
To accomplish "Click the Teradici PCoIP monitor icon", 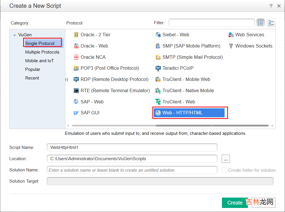I will [x=158, y=68].
